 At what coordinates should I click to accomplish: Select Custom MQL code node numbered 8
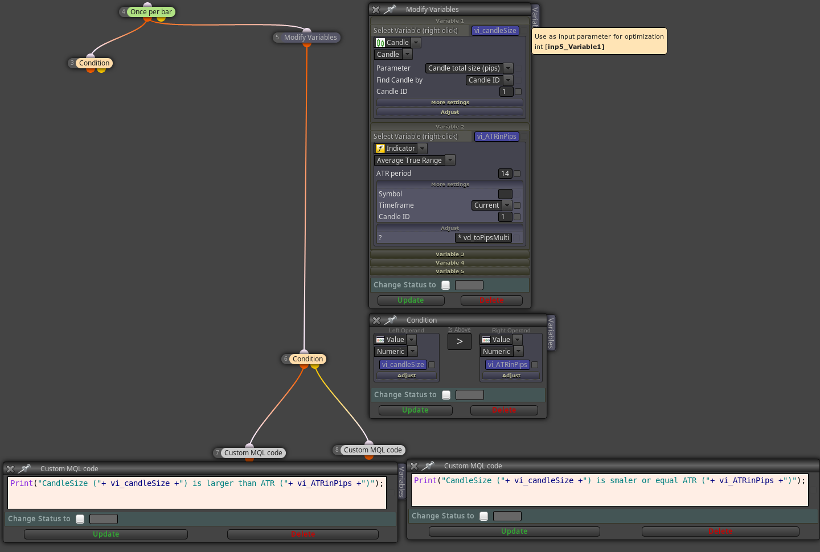(372, 450)
